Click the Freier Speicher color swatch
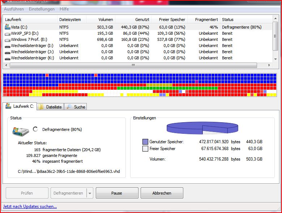Image resolution: width=282 pixels, height=213 pixels. tap(145, 149)
